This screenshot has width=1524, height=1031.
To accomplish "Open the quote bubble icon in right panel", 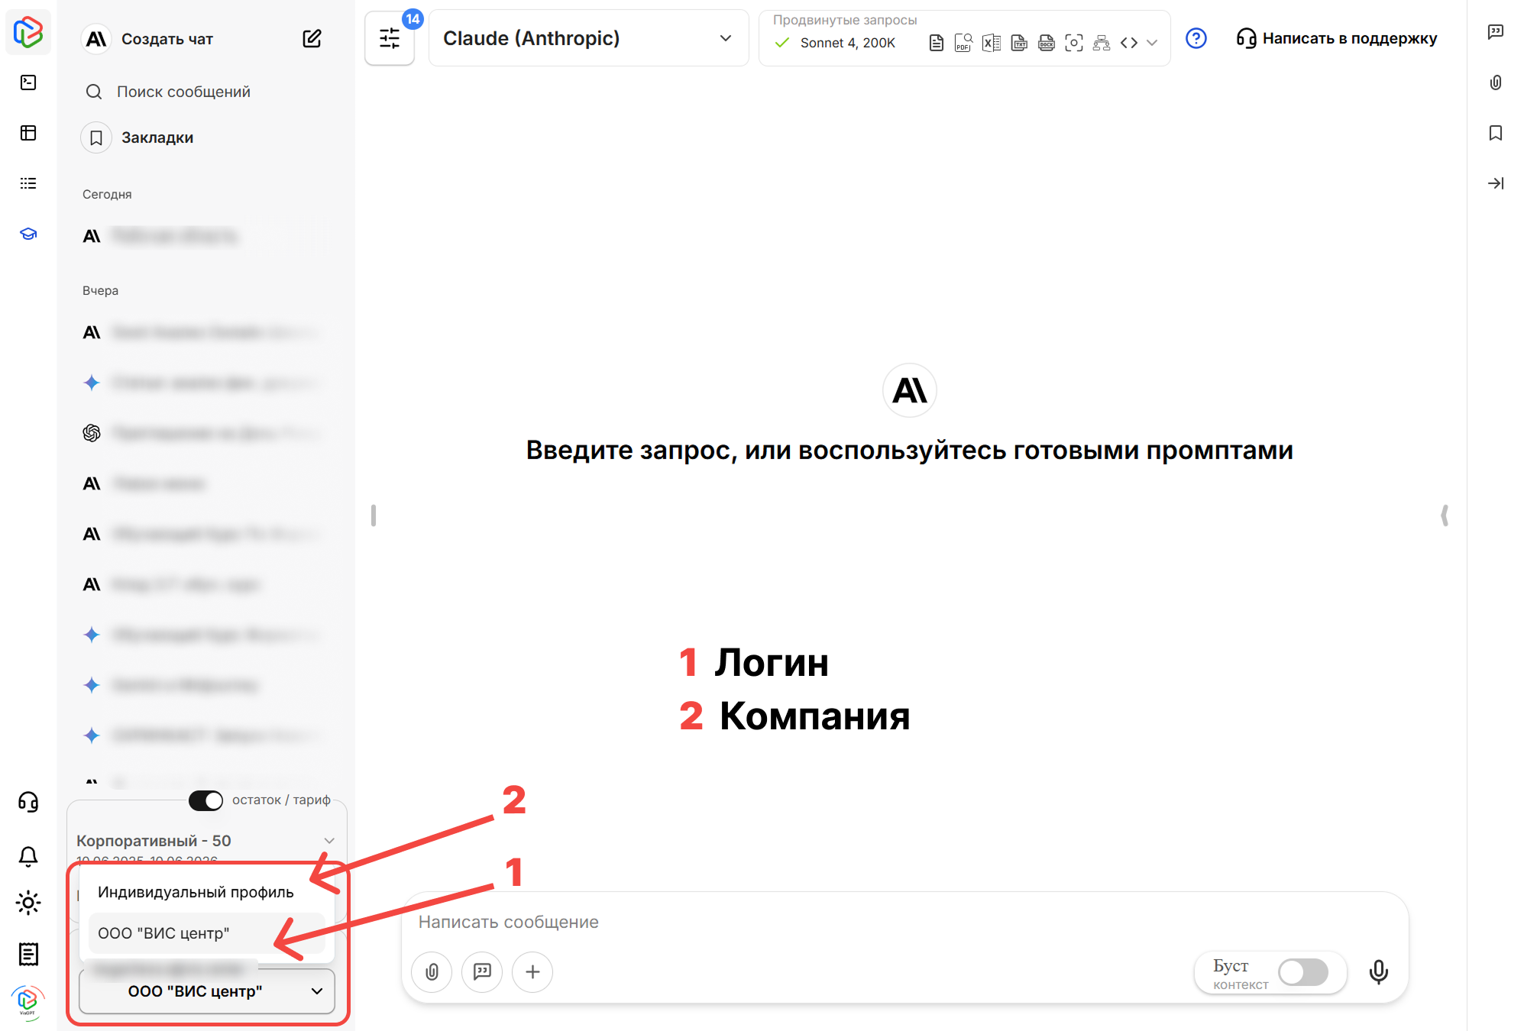I will 1496,32.
